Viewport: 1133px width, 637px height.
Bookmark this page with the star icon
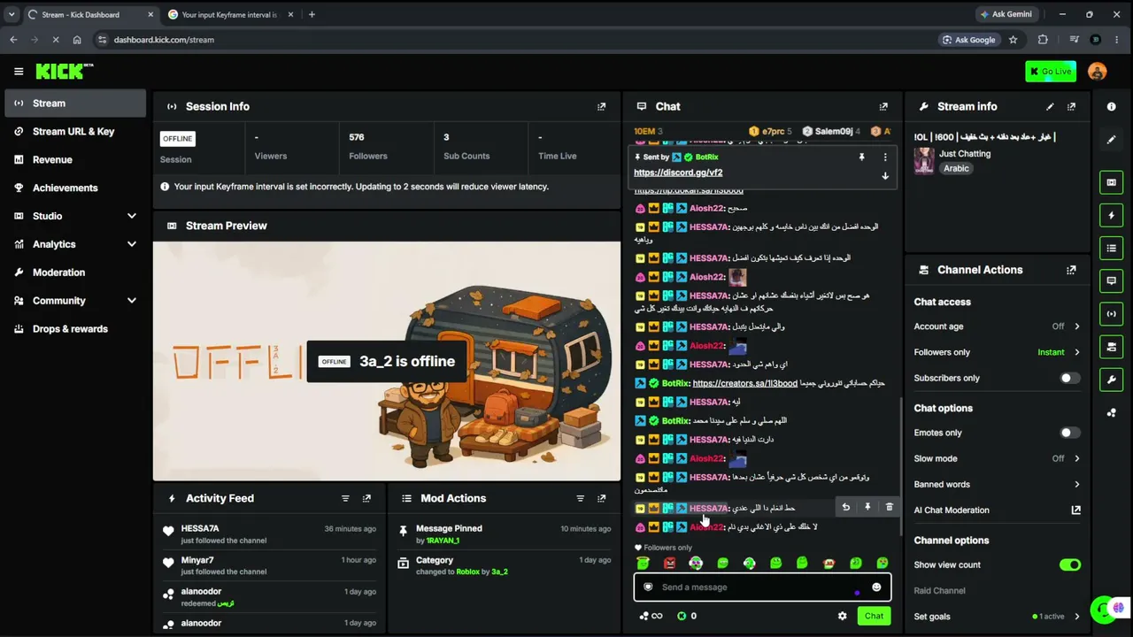pyautogui.click(x=1014, y=40)
